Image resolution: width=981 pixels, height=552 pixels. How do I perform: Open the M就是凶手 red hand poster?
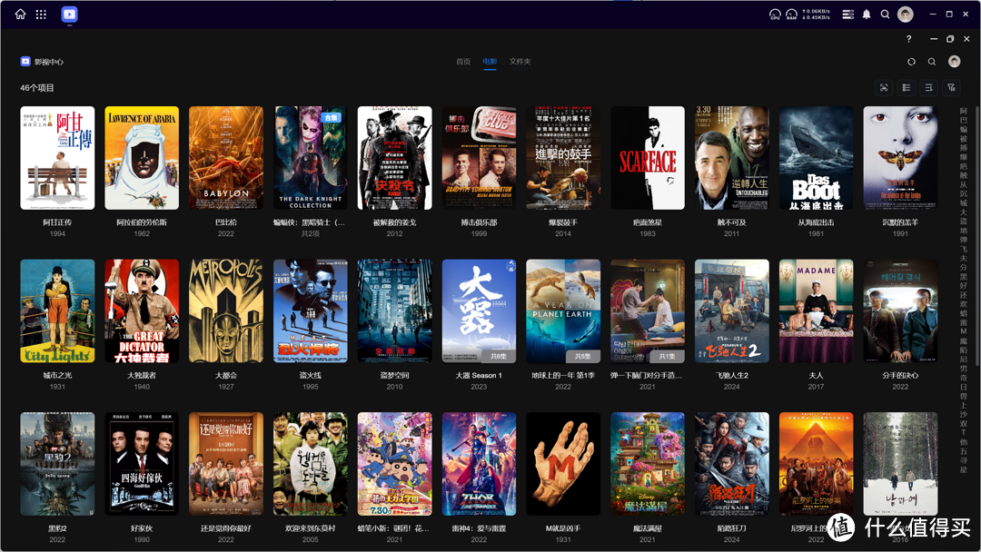click(563, 464)
